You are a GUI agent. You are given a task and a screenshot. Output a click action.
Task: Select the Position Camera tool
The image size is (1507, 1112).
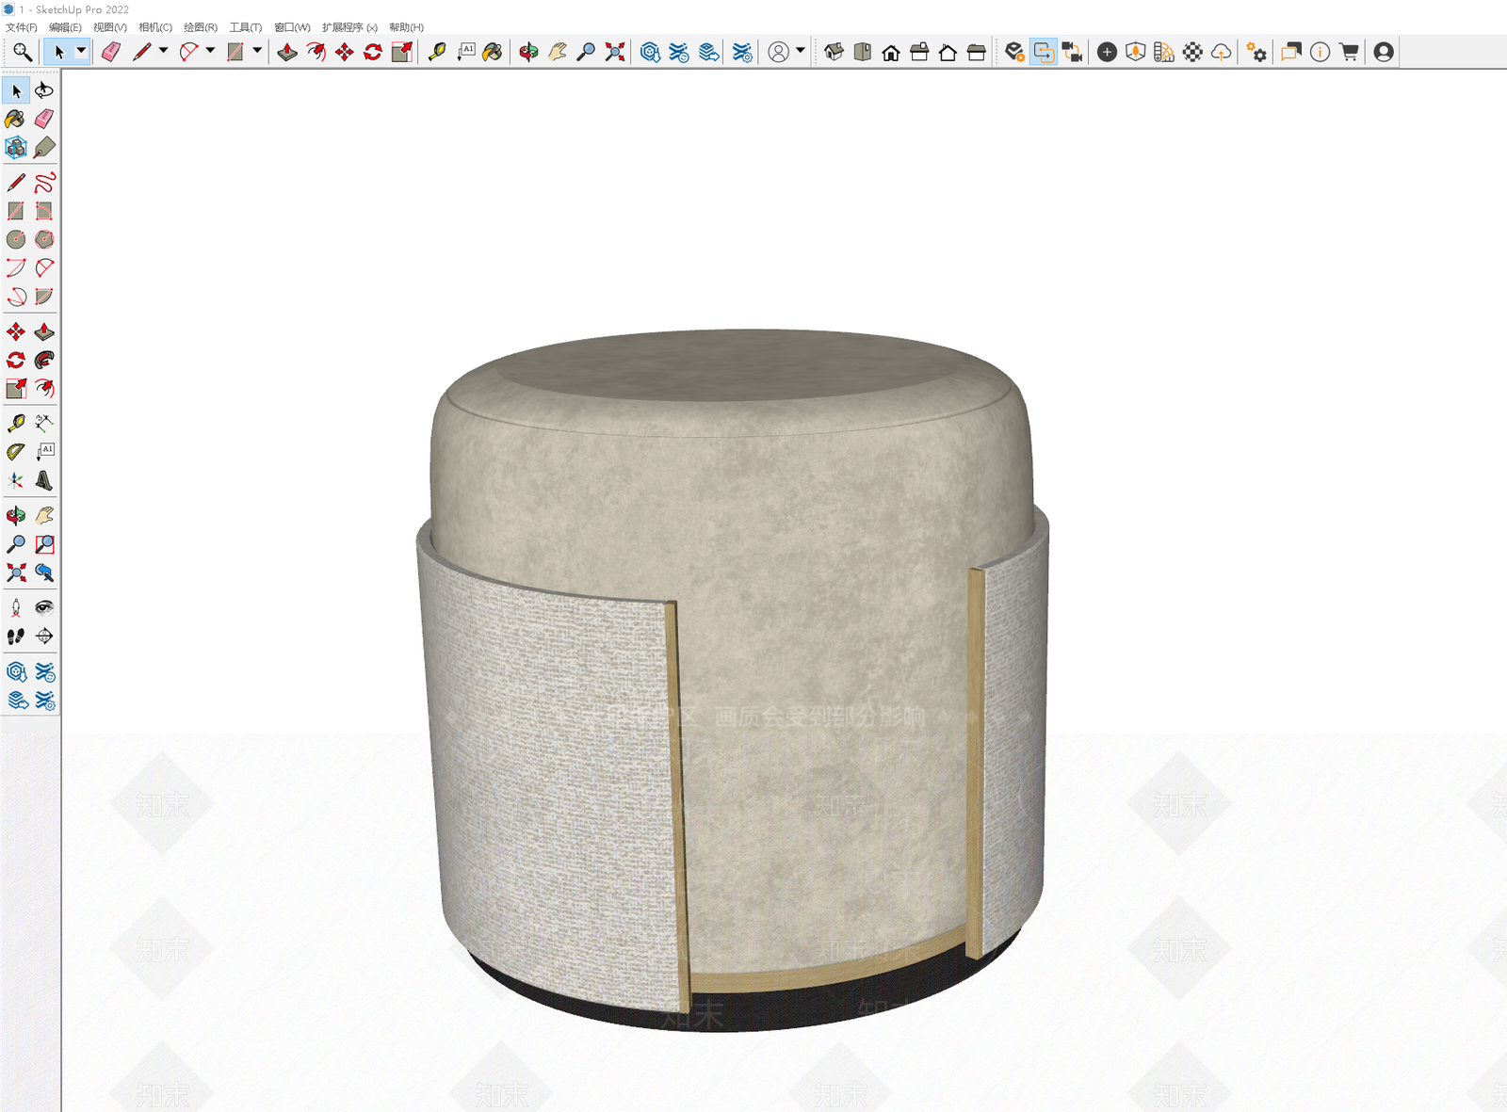[x=16, y=607]
